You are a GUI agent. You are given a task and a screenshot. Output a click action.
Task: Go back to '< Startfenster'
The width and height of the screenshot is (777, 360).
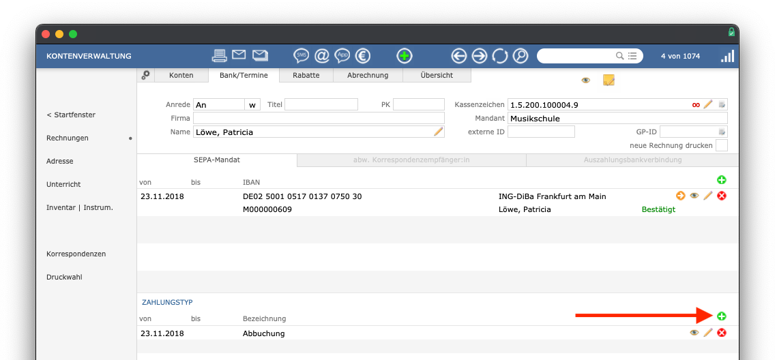[x=71, y=115]
